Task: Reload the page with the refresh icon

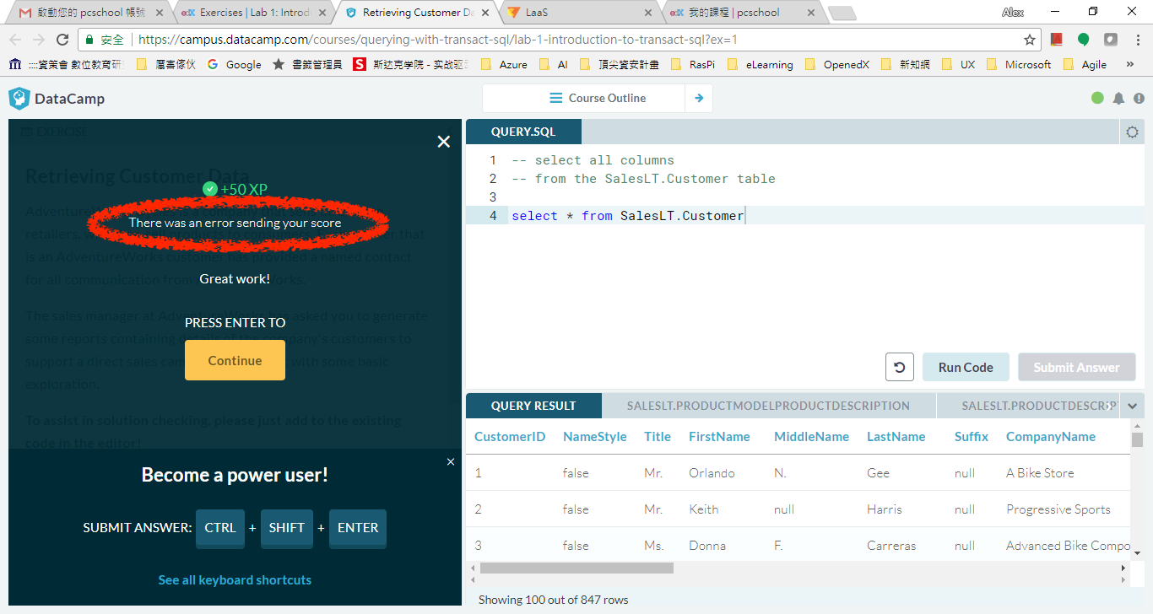Action: pyautogui.click(x=64, y=39)
